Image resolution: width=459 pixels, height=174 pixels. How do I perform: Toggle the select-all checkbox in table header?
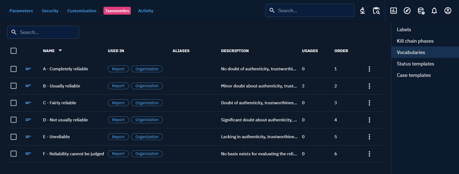point(14,51)
